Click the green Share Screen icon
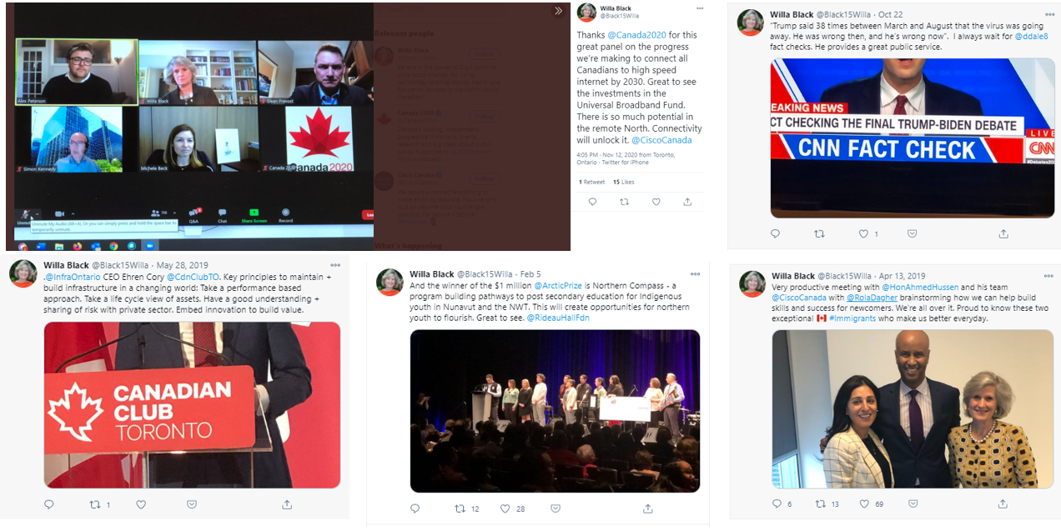This screenshot has height=531, width=1061. click(x=254, y=214)
